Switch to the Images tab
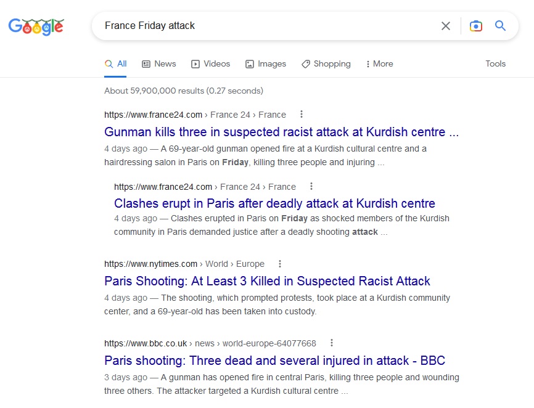Screen dimensions: 534x408 [266, 64]
